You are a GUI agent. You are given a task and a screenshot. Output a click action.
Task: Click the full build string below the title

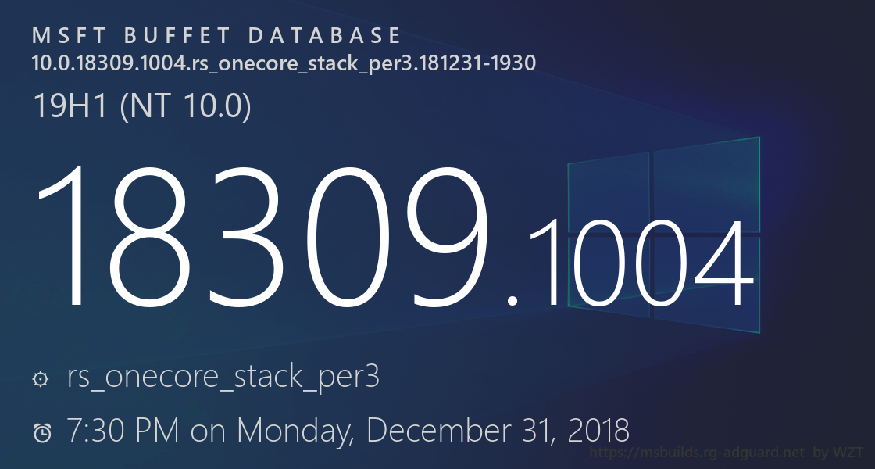click(x=284, y=63)
